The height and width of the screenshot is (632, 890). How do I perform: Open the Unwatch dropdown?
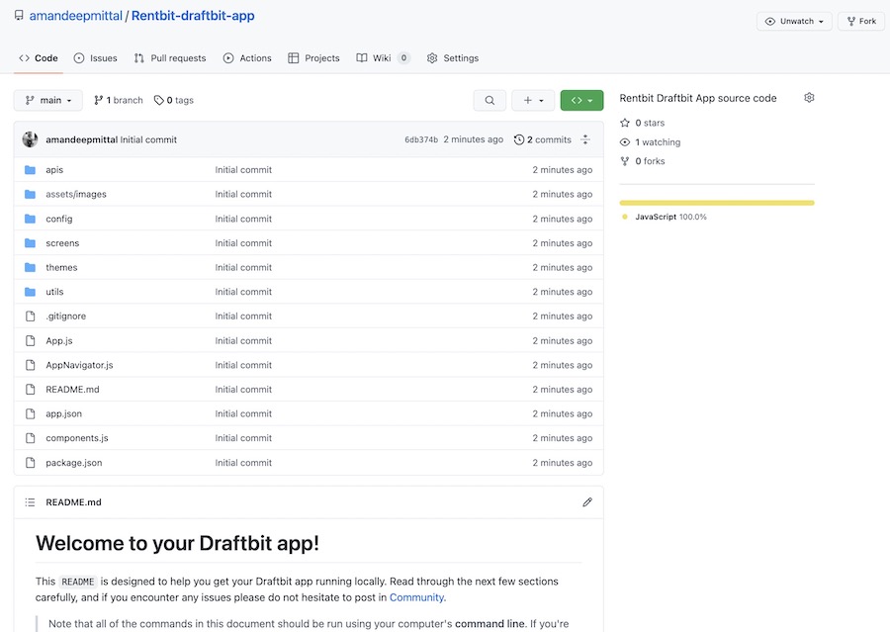tap(794, 21)
